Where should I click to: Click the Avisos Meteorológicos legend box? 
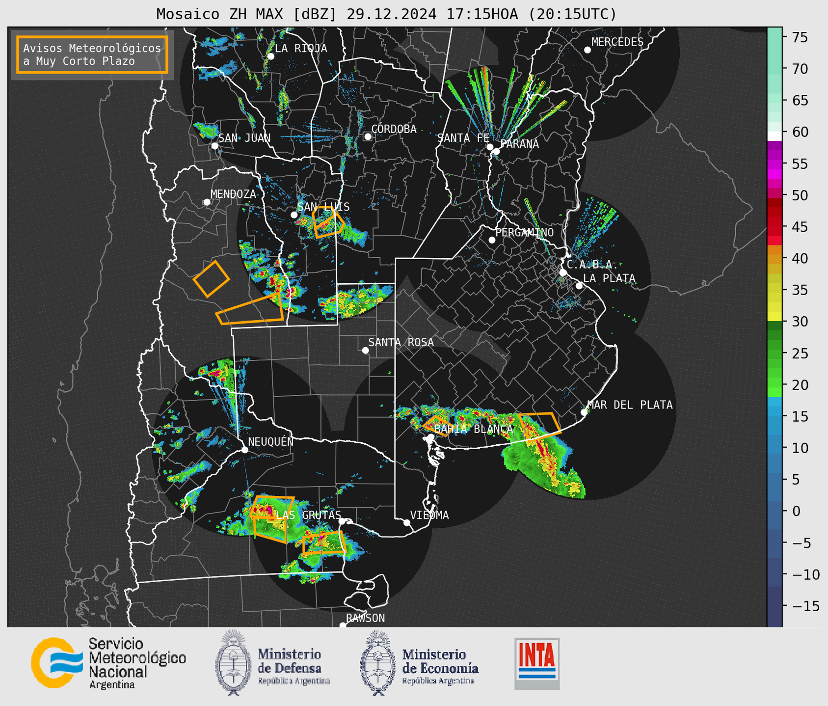click(92, 54)
